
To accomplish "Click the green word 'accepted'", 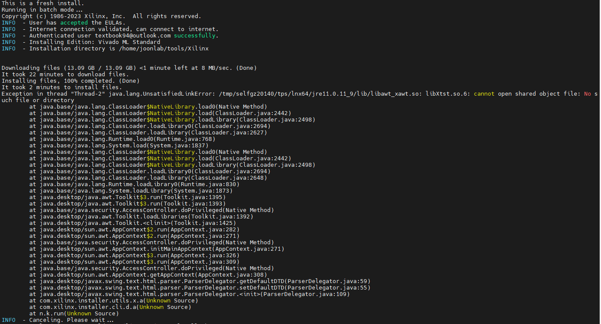I will 74,23.
